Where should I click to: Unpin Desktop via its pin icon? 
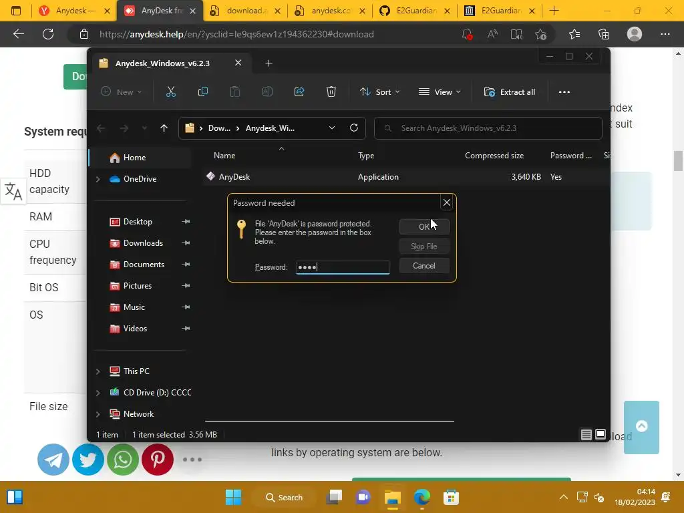(x=186, y=222)
